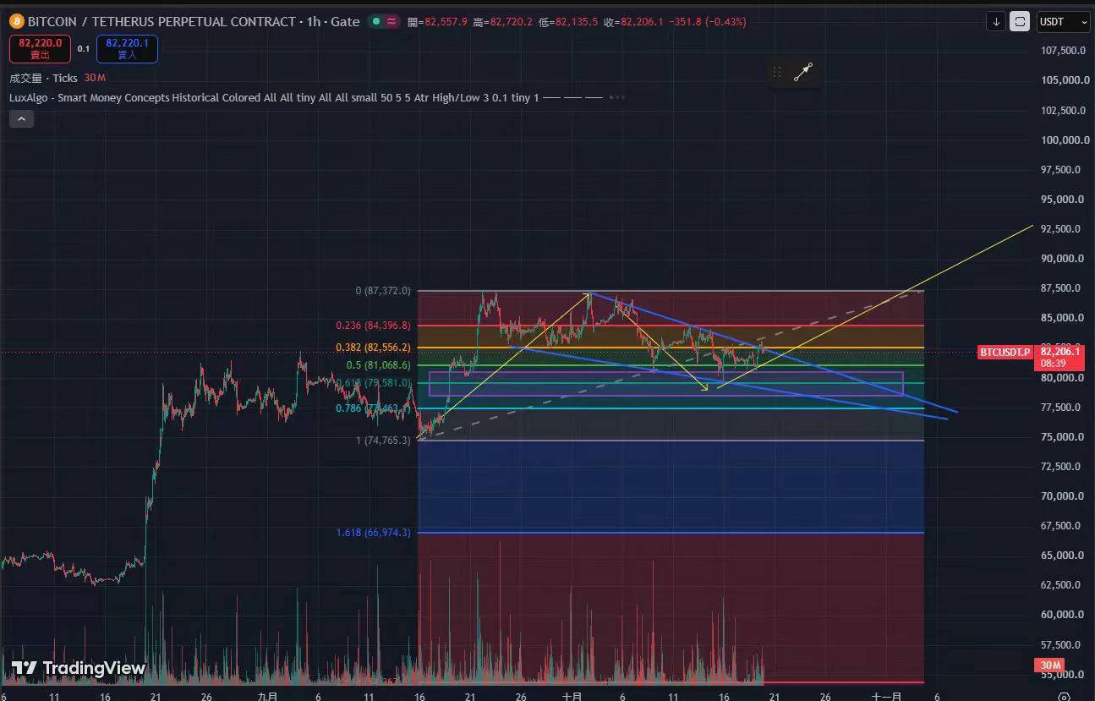Click the TradingView logo
Viewport: 1095px width, 701px height.
[79, 668]
